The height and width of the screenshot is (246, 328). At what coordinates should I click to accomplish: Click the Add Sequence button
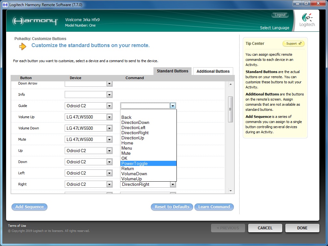pyautogui.click(x=29, y=207)
